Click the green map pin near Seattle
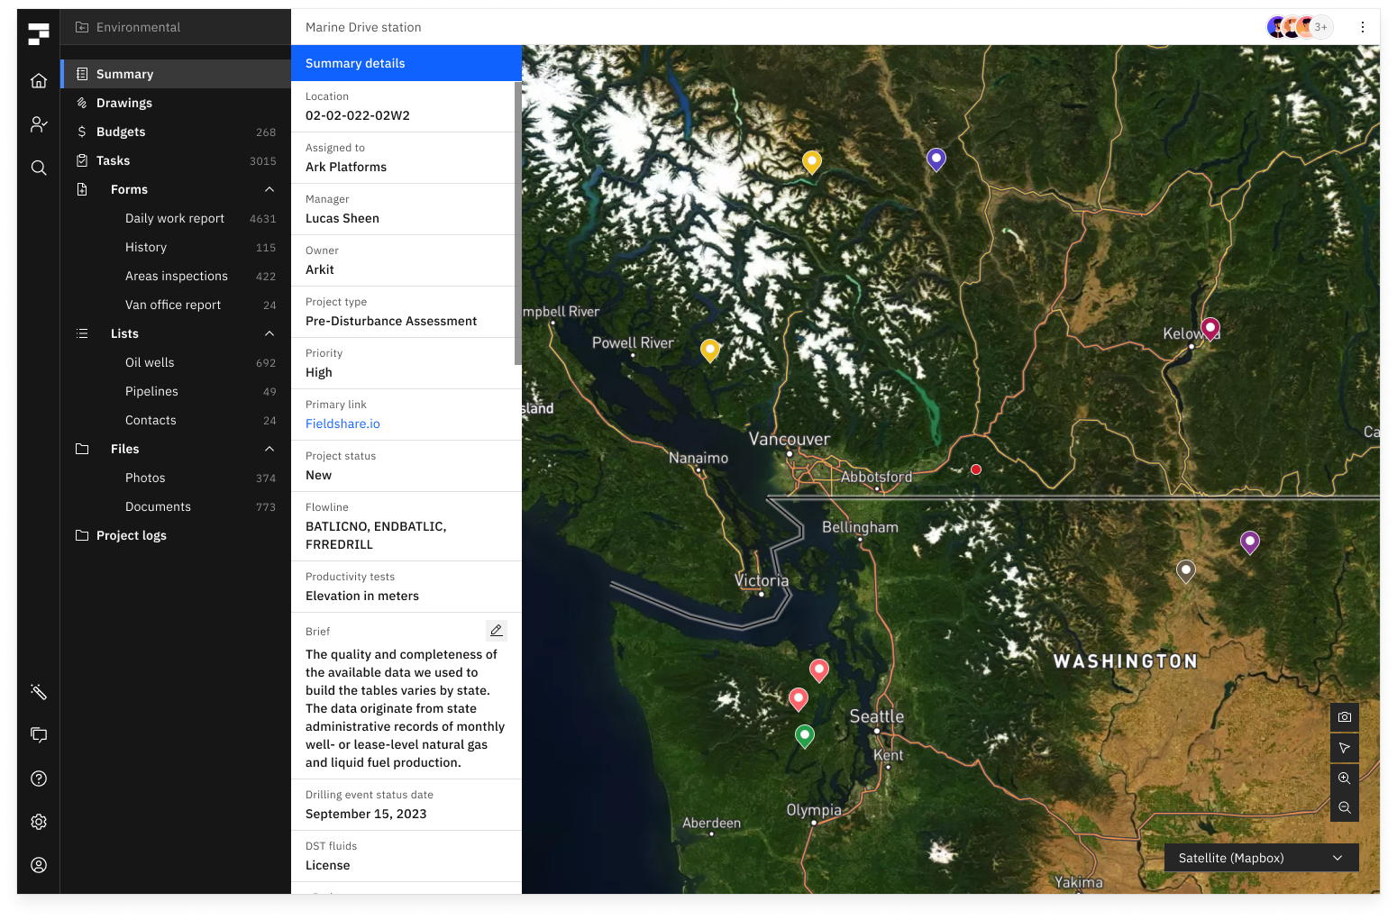 (805, 735)
